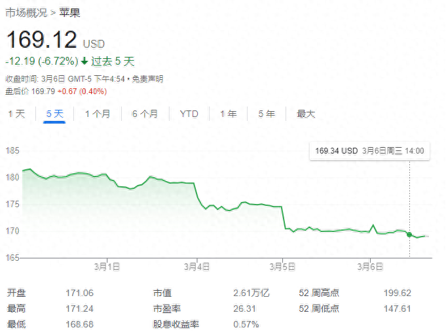Screen dimensions: 446x334
Task: Click the 最低 label
Action: [x=16, y=324]
